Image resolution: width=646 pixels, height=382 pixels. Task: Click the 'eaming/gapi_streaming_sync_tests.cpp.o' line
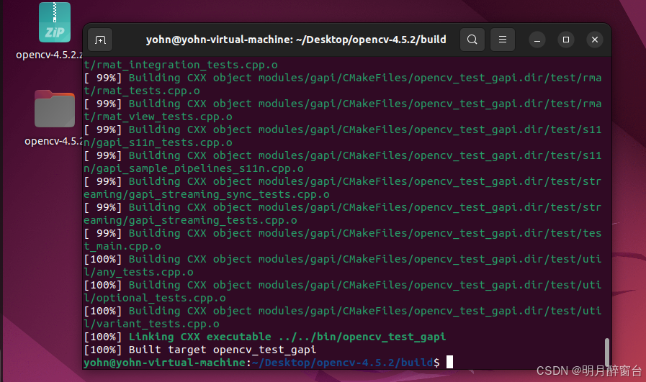pyautogui.click(x=207, y=194)
